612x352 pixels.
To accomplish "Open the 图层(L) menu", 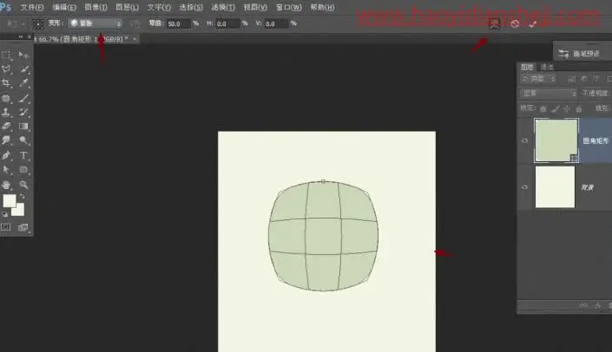I will [x=128, y=8].
